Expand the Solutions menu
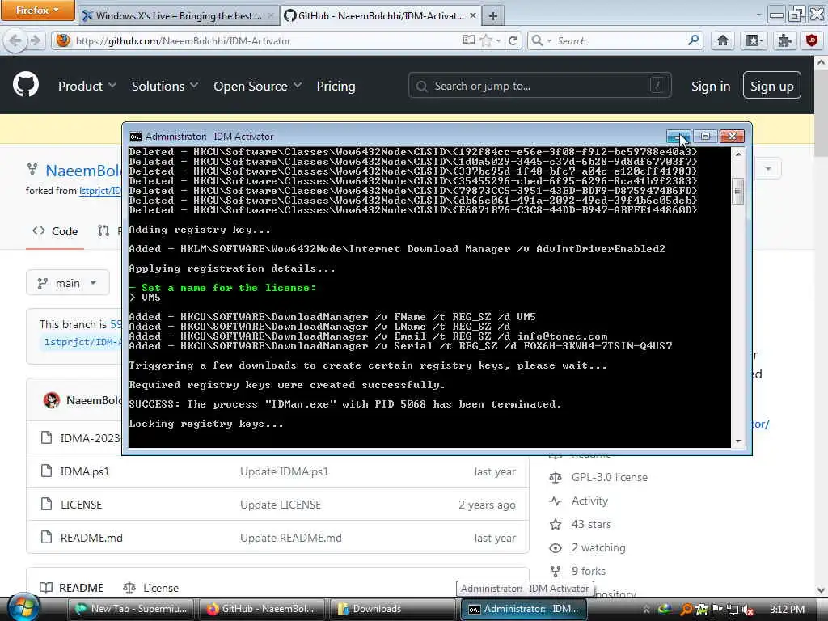Screen dimensions: 828x621 click(x=165, y=86)
